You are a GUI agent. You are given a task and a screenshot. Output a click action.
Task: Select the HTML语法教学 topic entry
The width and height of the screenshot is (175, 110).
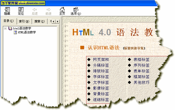(x=27, y=32)
